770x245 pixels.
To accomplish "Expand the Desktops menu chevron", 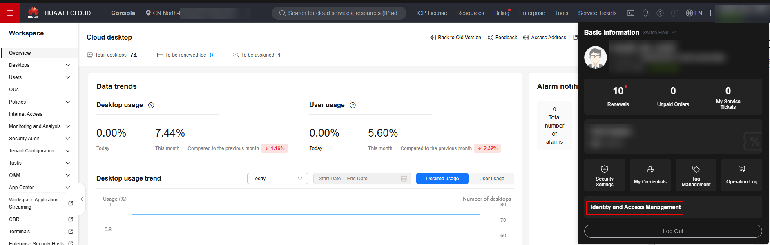I will (x=68, y=65).
